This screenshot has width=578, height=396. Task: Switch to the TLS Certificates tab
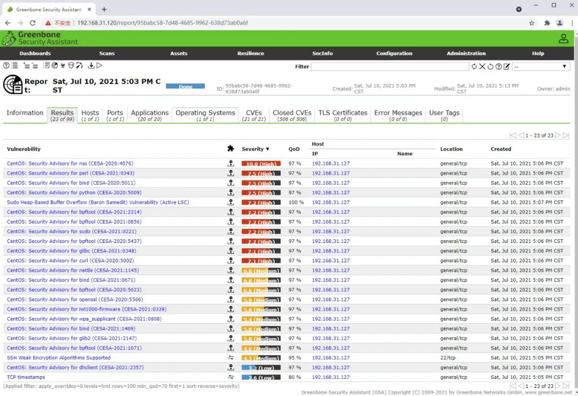click(x=343, y=116)
